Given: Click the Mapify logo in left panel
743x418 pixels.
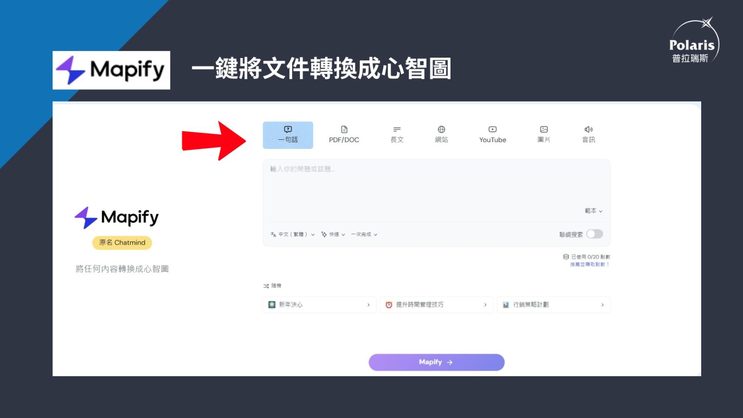Looking at the screenshot, I should pos(117,217).
